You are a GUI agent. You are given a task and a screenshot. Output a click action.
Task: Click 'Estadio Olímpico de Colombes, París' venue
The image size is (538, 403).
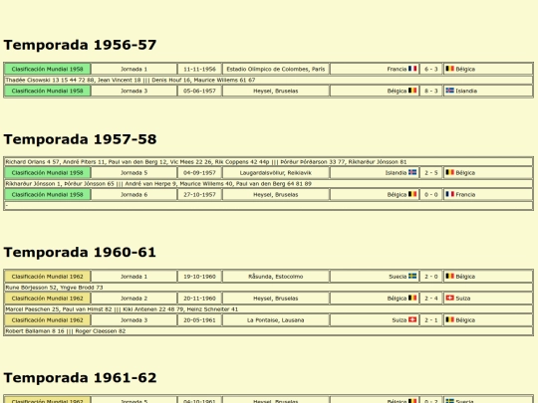tap(276, 69)
